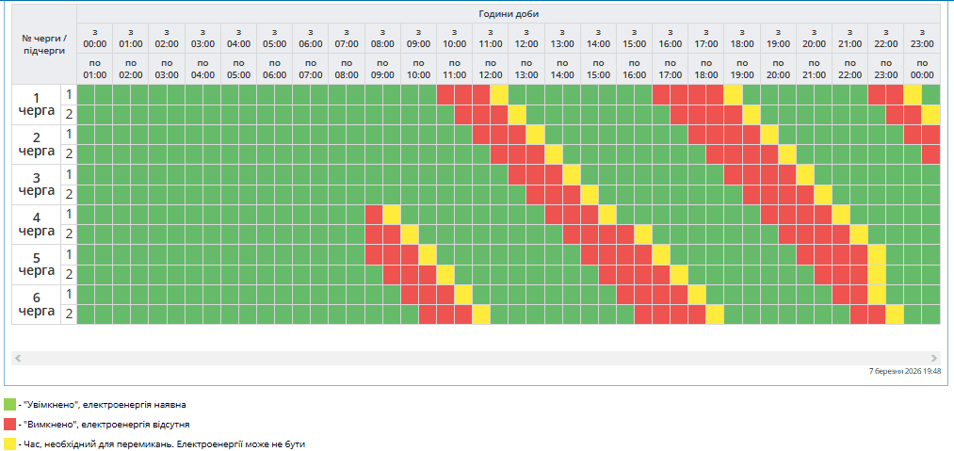The width and height of the screenshot is (954, 451).
Task: Click the red 'Вимкнено' legend swatch
Action: click(x=9, y=424)
